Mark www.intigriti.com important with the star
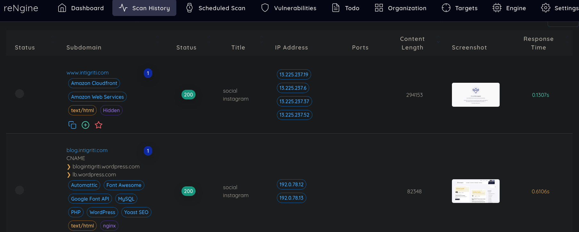This screenshot has height=232, width=579. pos(99,125)
